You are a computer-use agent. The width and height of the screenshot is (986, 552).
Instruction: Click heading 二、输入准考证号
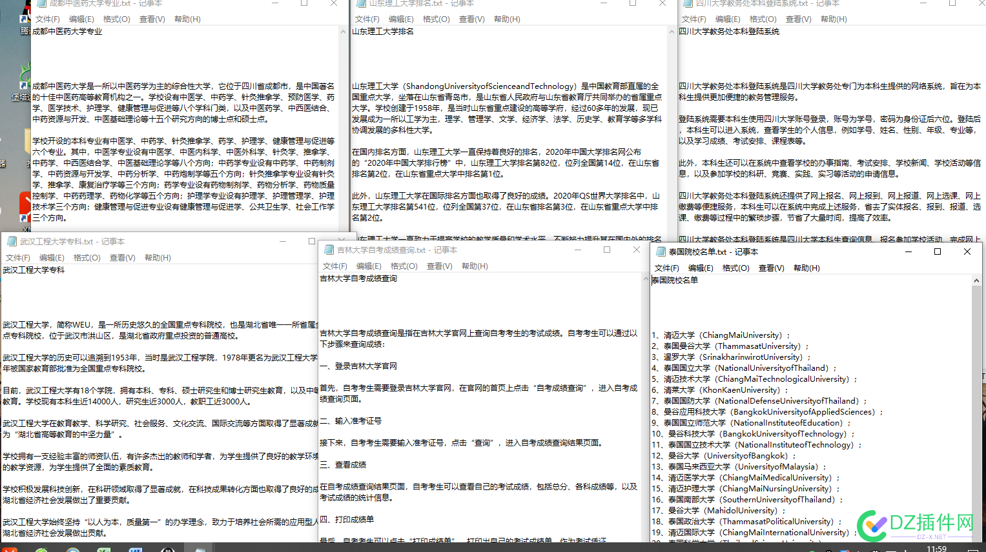pos(351,421)
